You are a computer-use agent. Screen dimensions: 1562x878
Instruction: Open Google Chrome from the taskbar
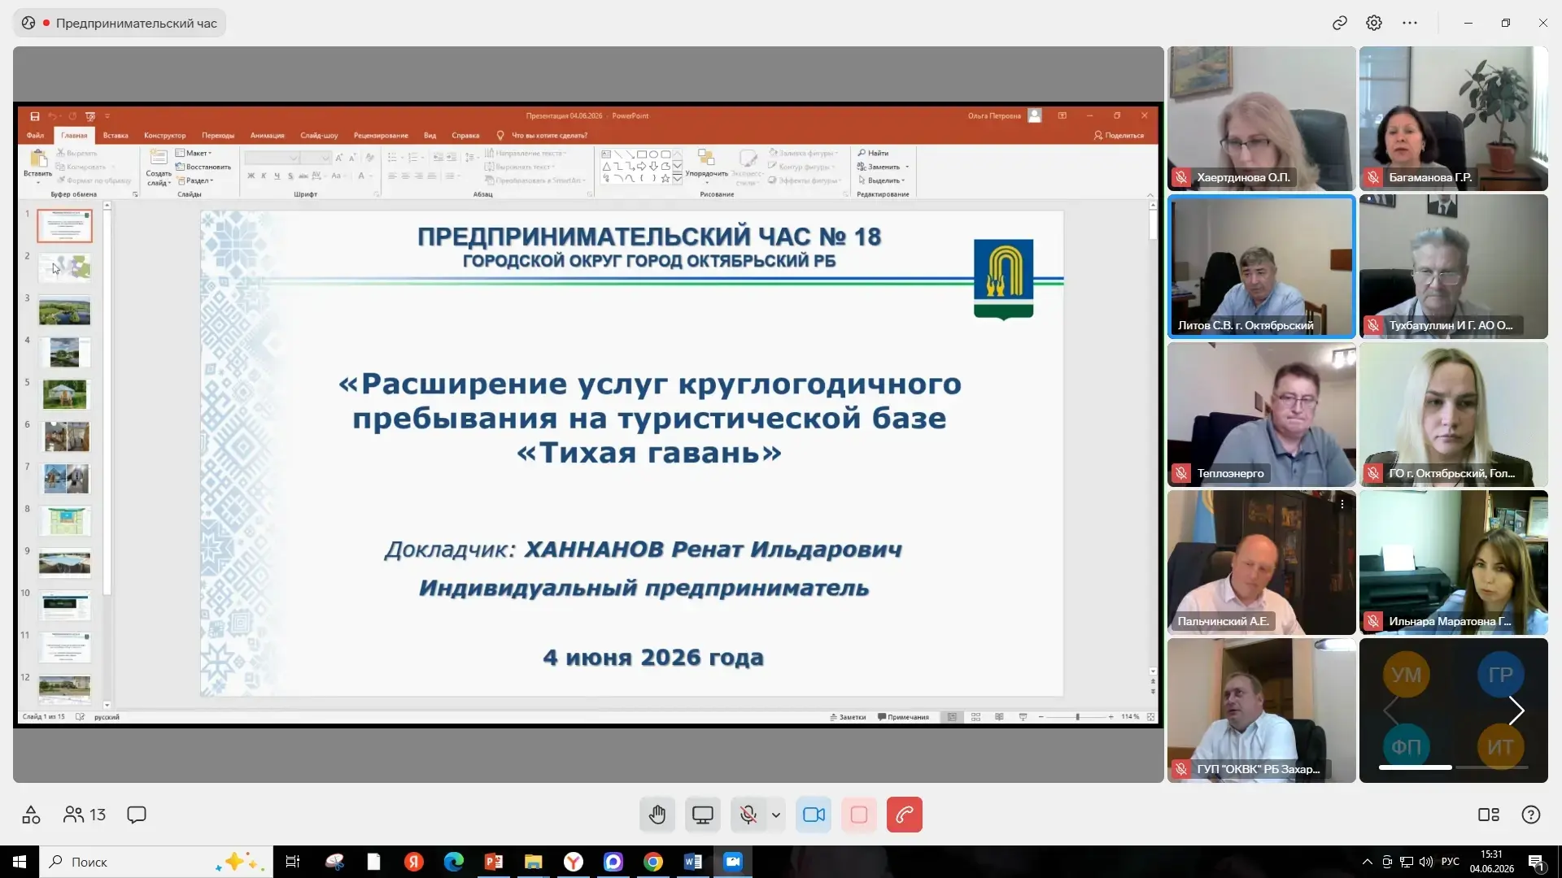tap(653, 862)
